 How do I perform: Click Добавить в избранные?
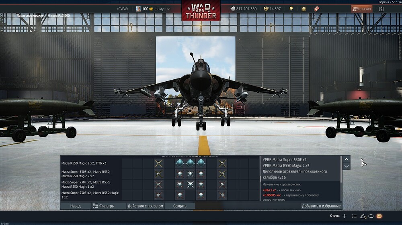(x=321, y=206)
